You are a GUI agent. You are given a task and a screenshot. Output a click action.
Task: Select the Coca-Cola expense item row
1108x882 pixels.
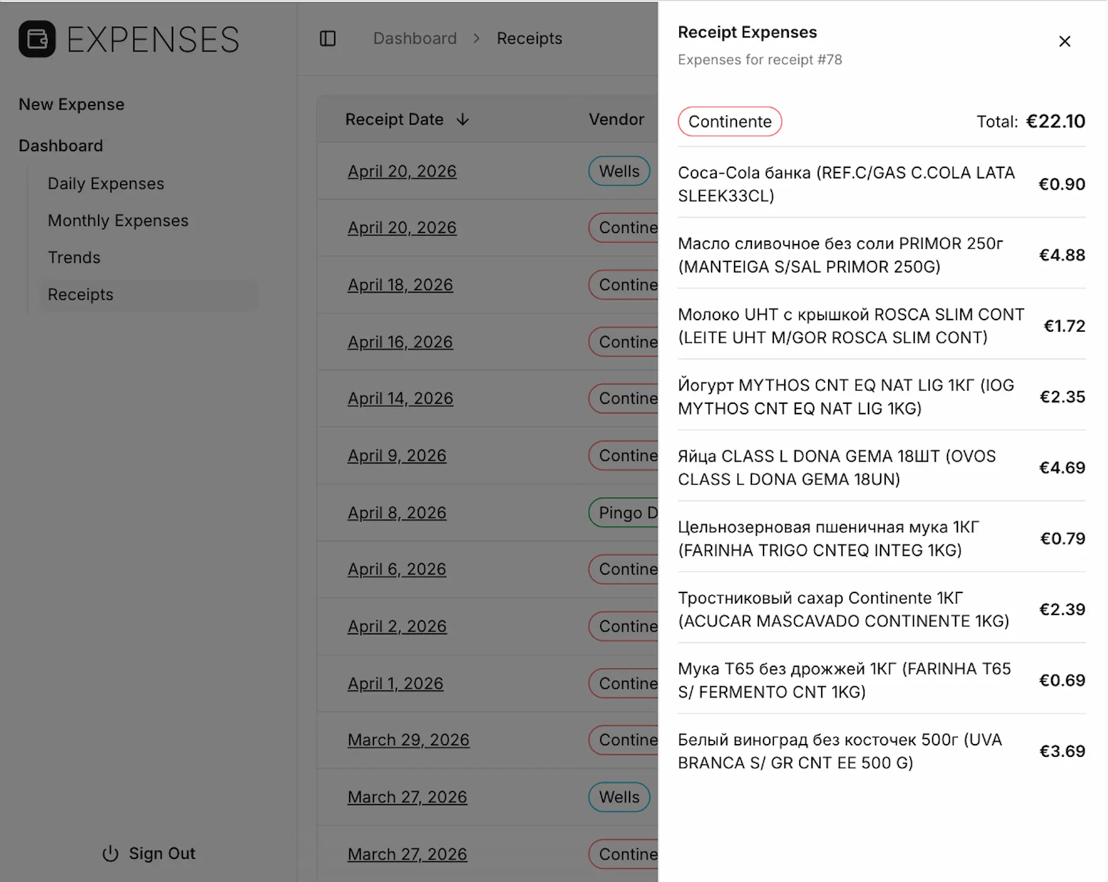pyautogui.click(x=882, y=184)
